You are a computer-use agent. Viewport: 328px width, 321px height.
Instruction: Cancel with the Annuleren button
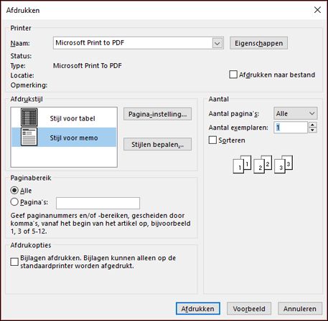300,309
